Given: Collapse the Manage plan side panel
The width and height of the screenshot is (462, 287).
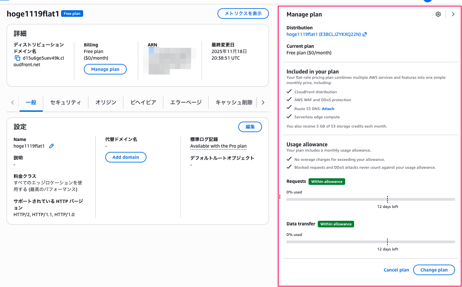Looking at the screenshot, I should click(453, 14).
